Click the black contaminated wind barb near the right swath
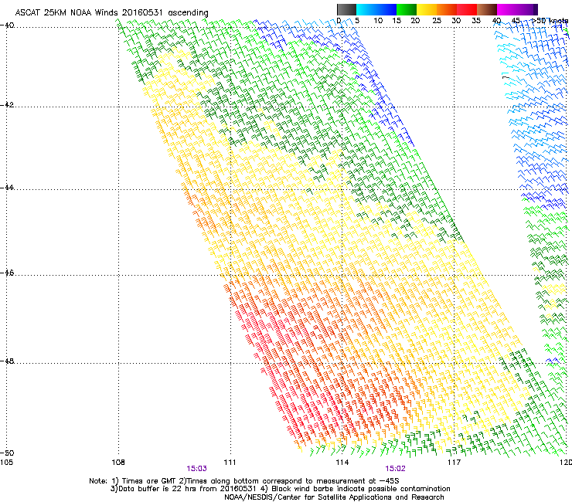 (x=506, y=77)
